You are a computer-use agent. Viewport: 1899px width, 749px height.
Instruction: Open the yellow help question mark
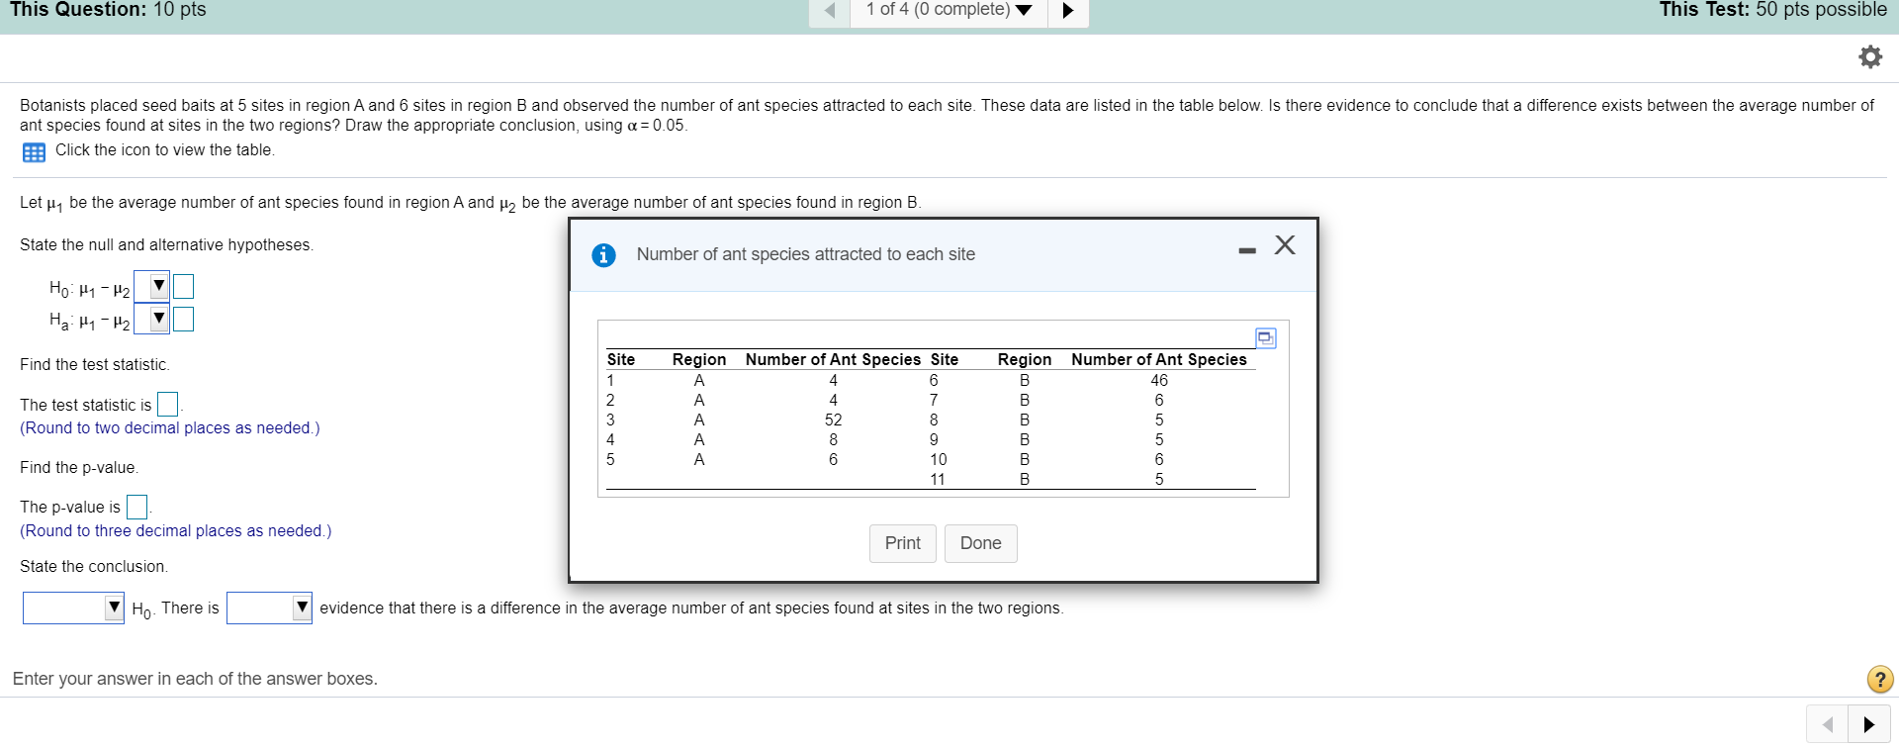[1880, 679]
